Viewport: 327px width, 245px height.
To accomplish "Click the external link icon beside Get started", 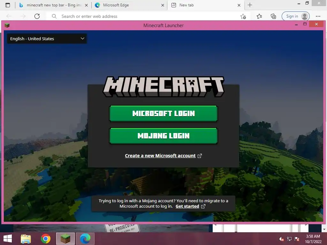I will 203,206.
